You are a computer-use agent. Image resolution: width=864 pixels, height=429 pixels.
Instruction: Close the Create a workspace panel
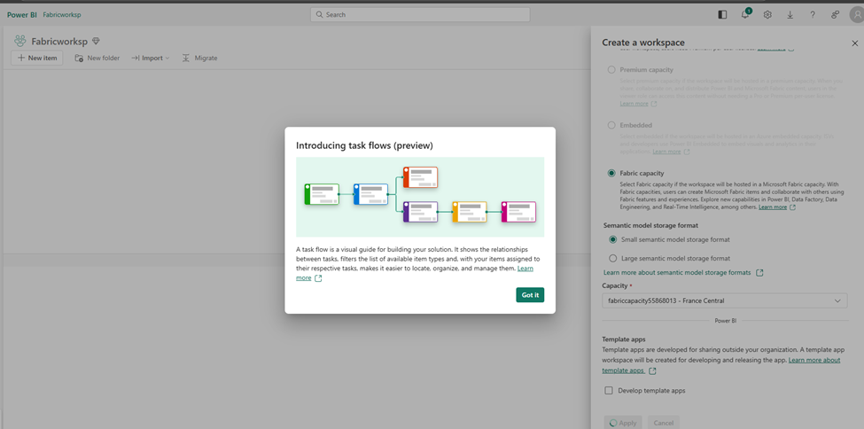point(854,43)
